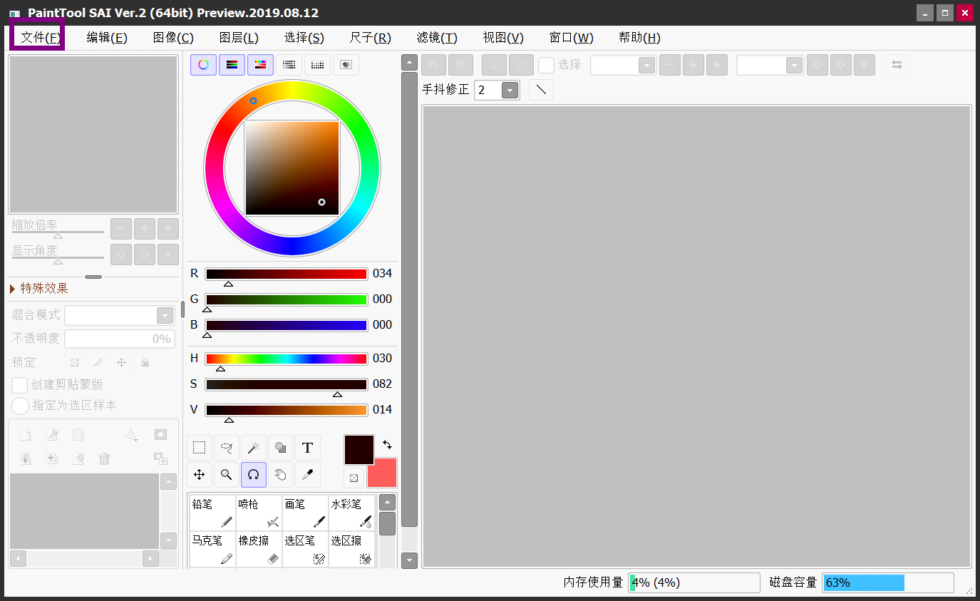Click the V value slider
Image resolution: width=980 pixels, height=601 pixels.
(287, 410)
